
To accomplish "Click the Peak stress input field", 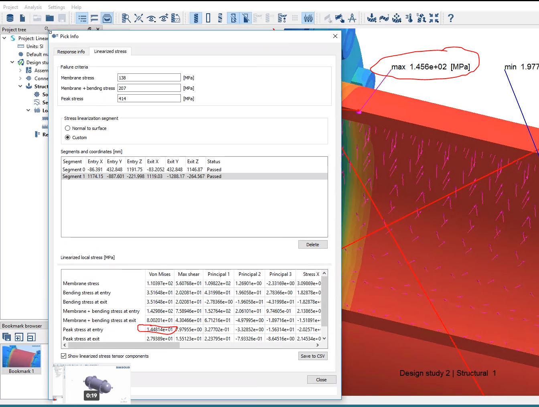I will [149, 99].
